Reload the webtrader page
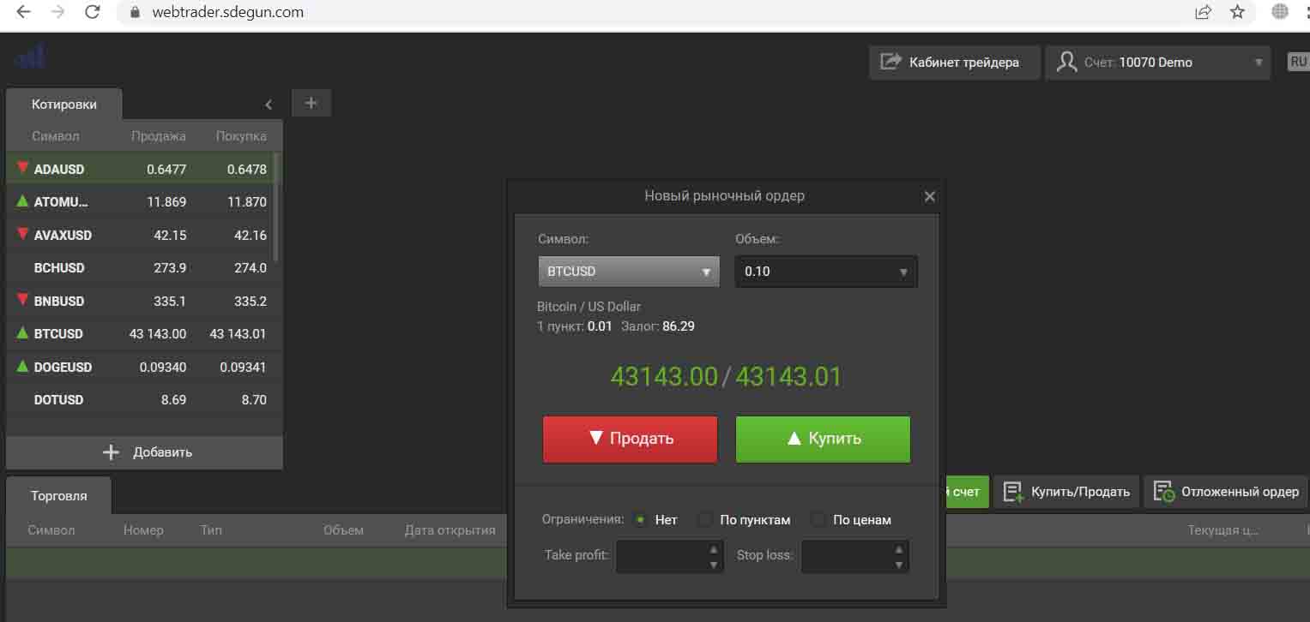Viewport: 1310px width, 622px height. (94, 12)
